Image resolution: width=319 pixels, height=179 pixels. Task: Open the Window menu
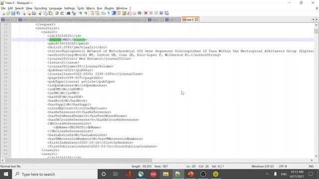tap(122, 8)
